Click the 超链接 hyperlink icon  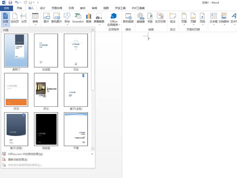coord(141,18)
